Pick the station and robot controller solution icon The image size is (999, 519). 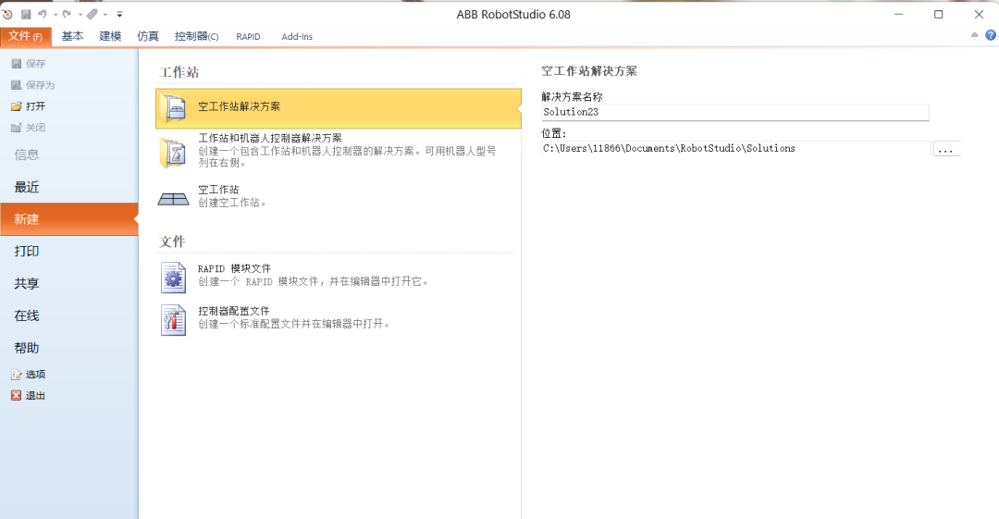point(173,153)
